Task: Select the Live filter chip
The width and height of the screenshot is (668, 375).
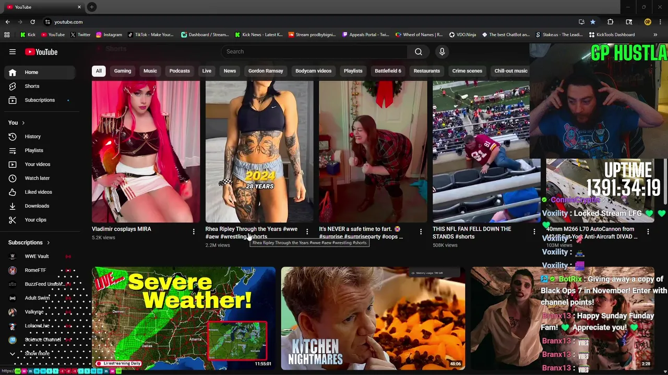Action: pyautogui.click(x=207, y=71)
